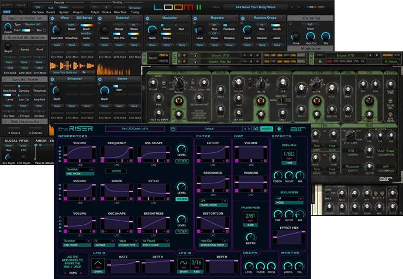The width and height of the screenshot is (403, 279).
Task: Toggle the Loom Random Drops power button
Action: click(x=243, y=18)
